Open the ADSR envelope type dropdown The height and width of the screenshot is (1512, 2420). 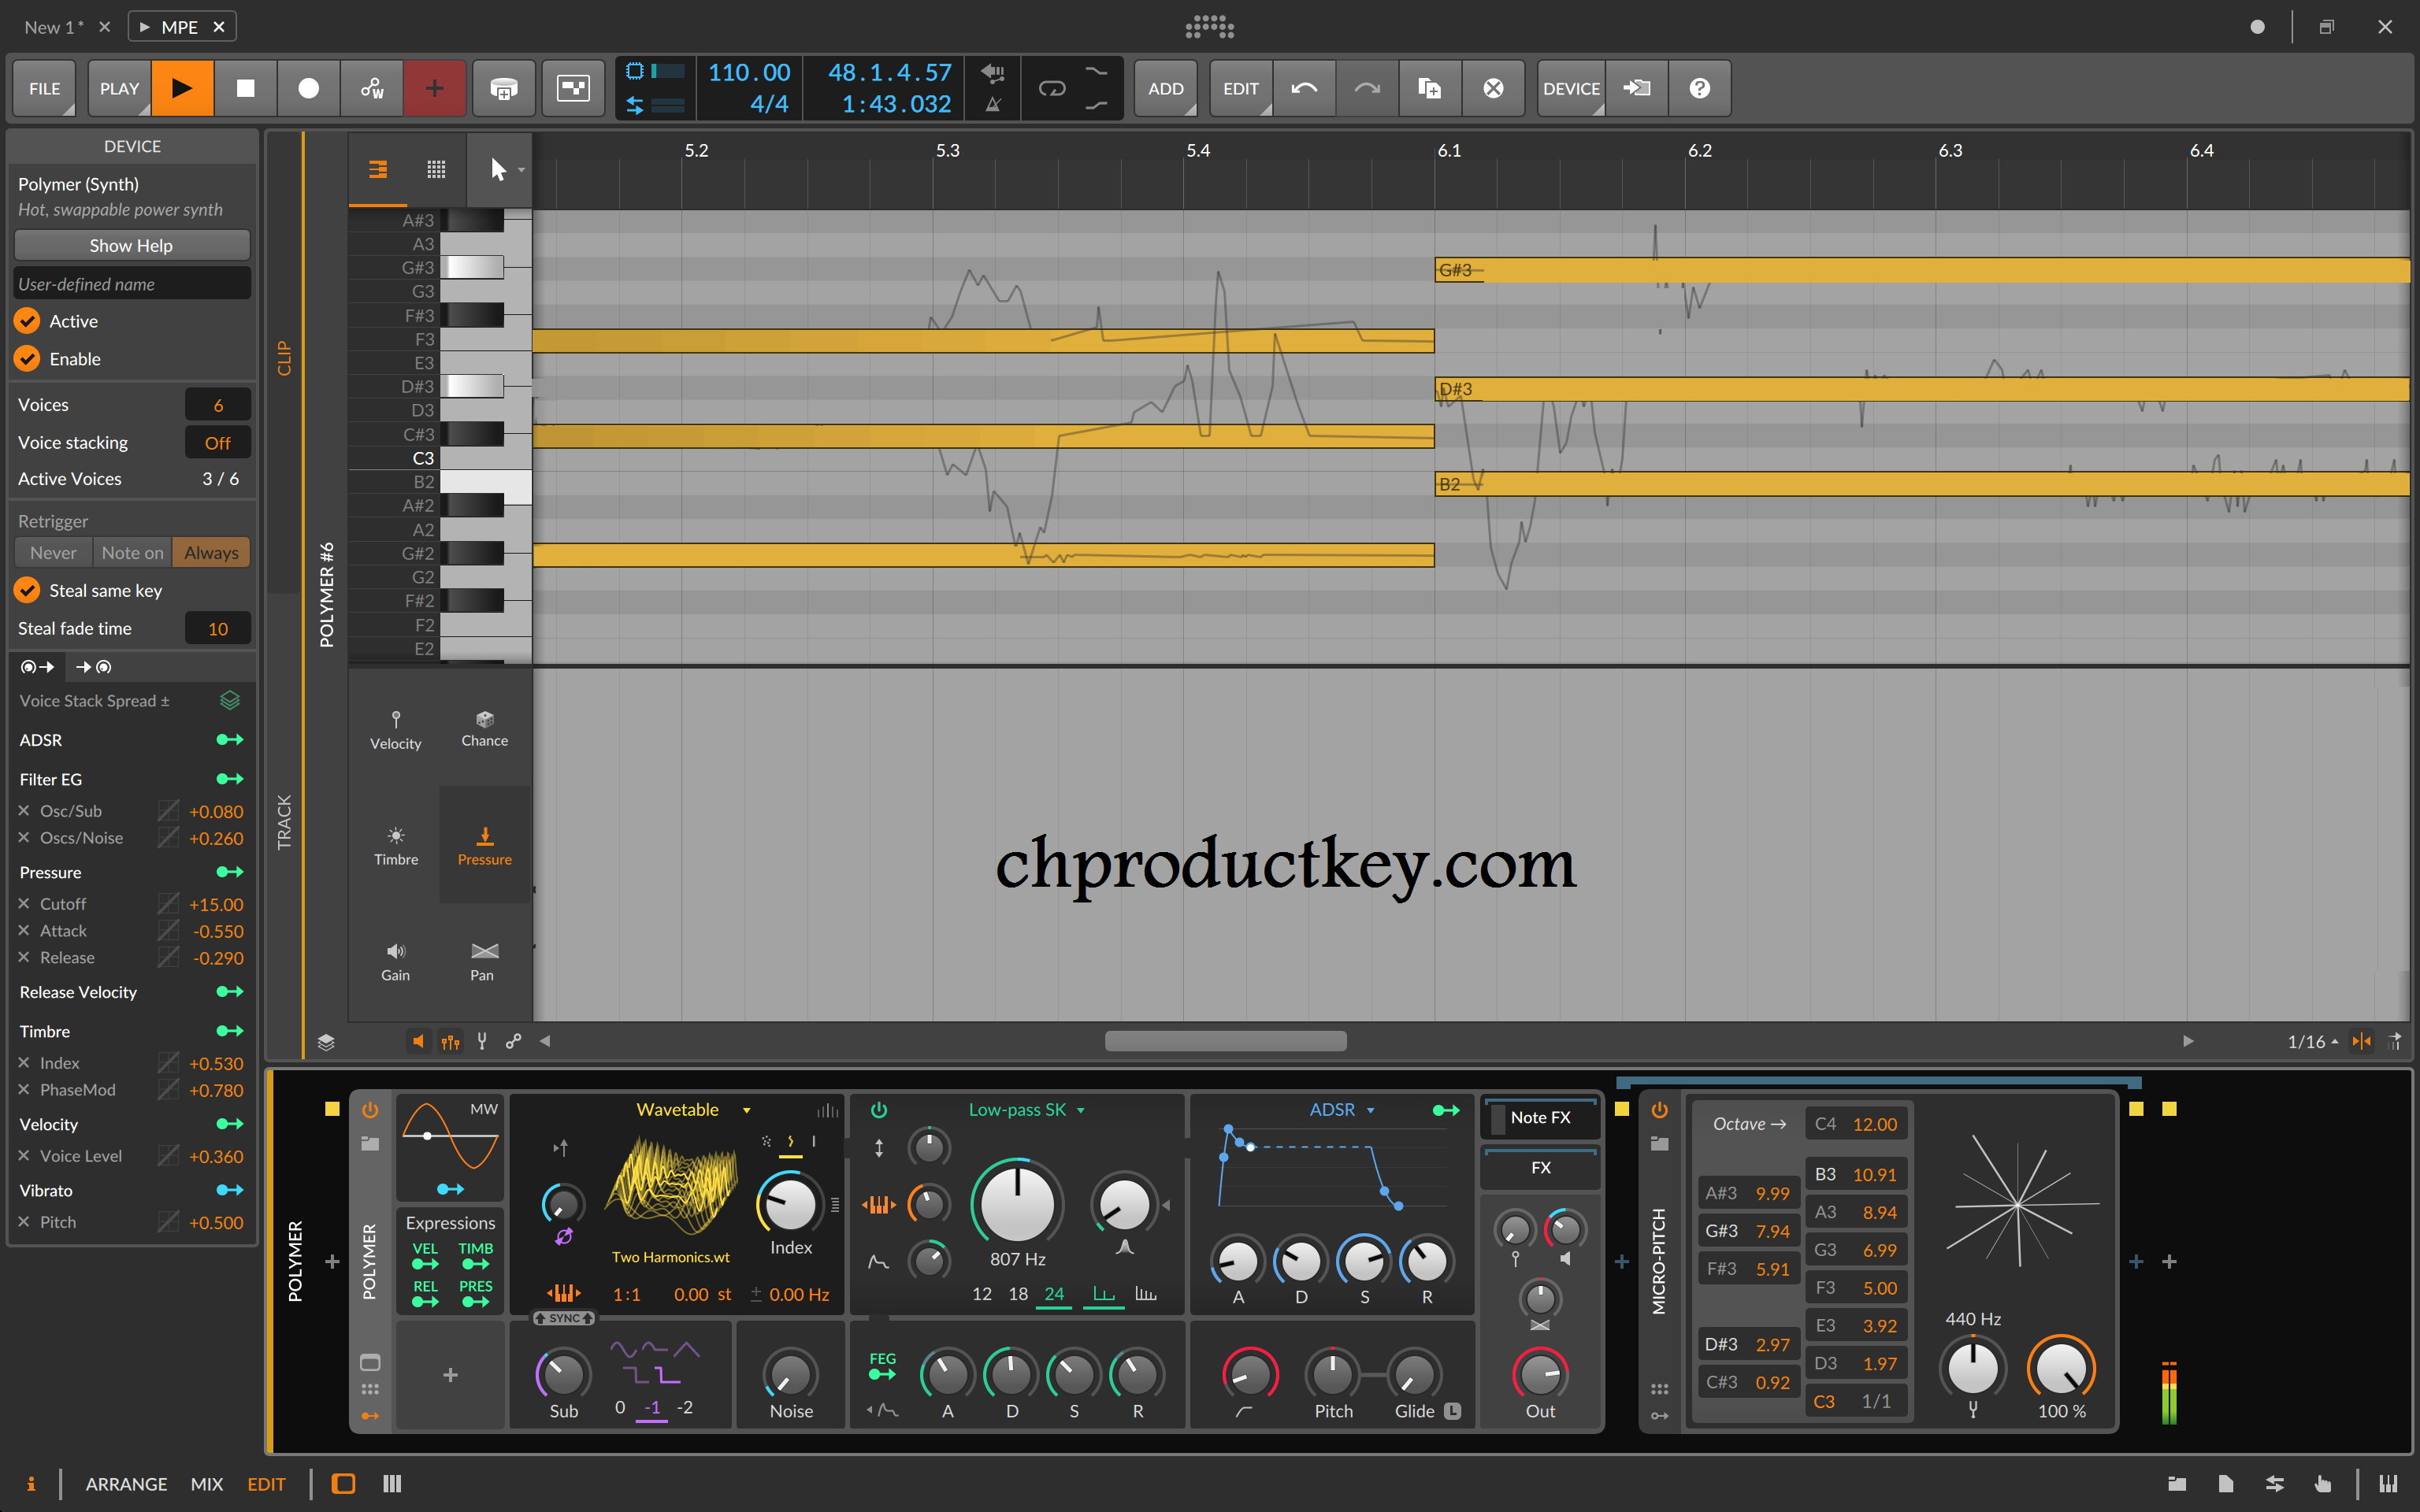tap(1341, 1109)
